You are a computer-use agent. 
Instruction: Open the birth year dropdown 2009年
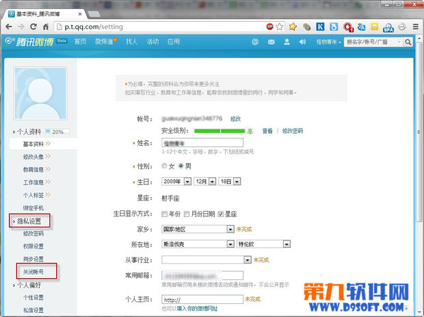[x=176, y=181]
